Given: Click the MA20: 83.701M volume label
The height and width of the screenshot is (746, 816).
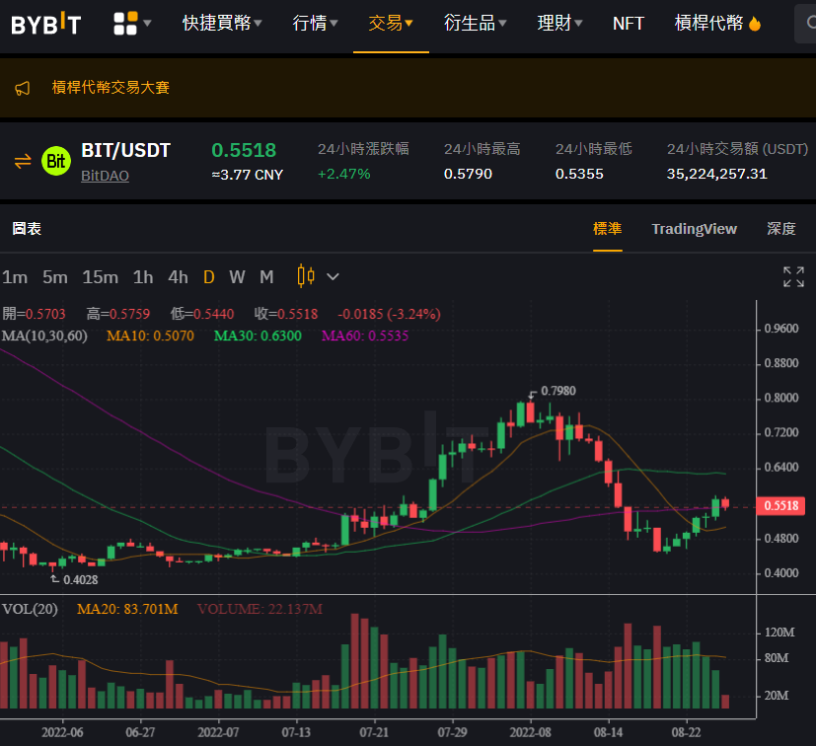Looking at the screenshot, I should [127, 609].
